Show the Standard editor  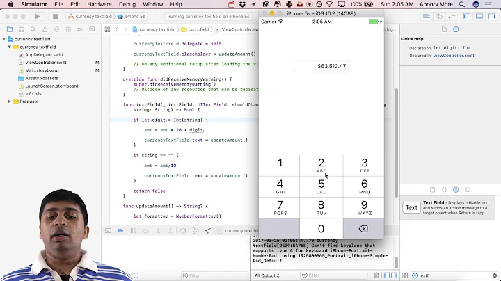click(427, 16)
